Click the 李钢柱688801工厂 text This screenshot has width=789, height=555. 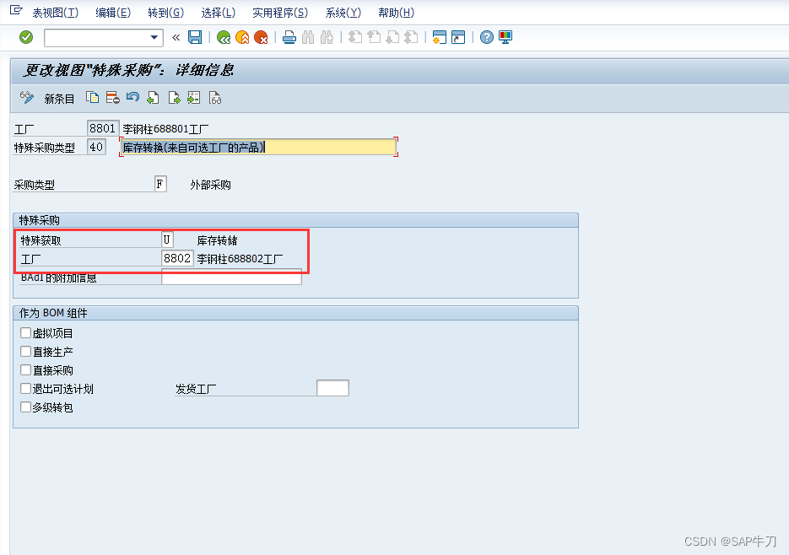[165, 129]
